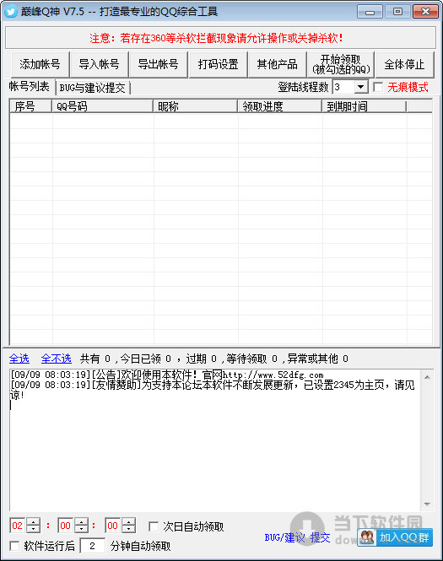Click the red 360 antivirus notice text

pos(217,38)
